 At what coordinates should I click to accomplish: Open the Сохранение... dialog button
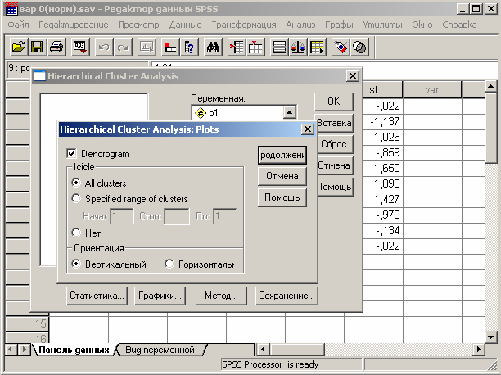(287, 296)
